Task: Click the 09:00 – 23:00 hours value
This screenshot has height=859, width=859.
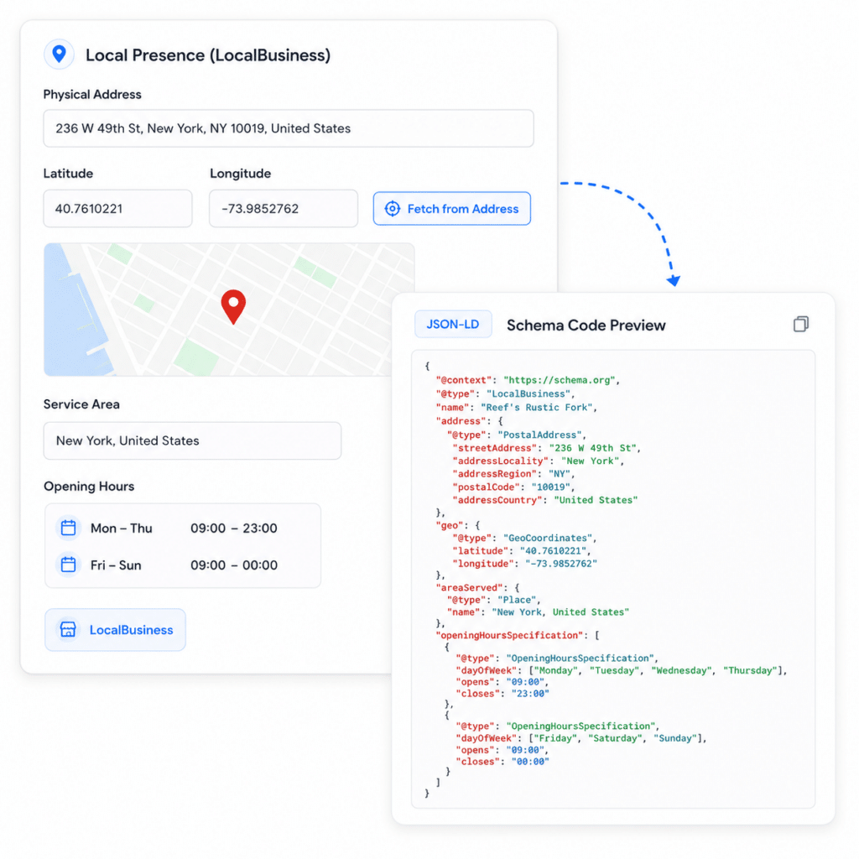Action: point(234,528)
